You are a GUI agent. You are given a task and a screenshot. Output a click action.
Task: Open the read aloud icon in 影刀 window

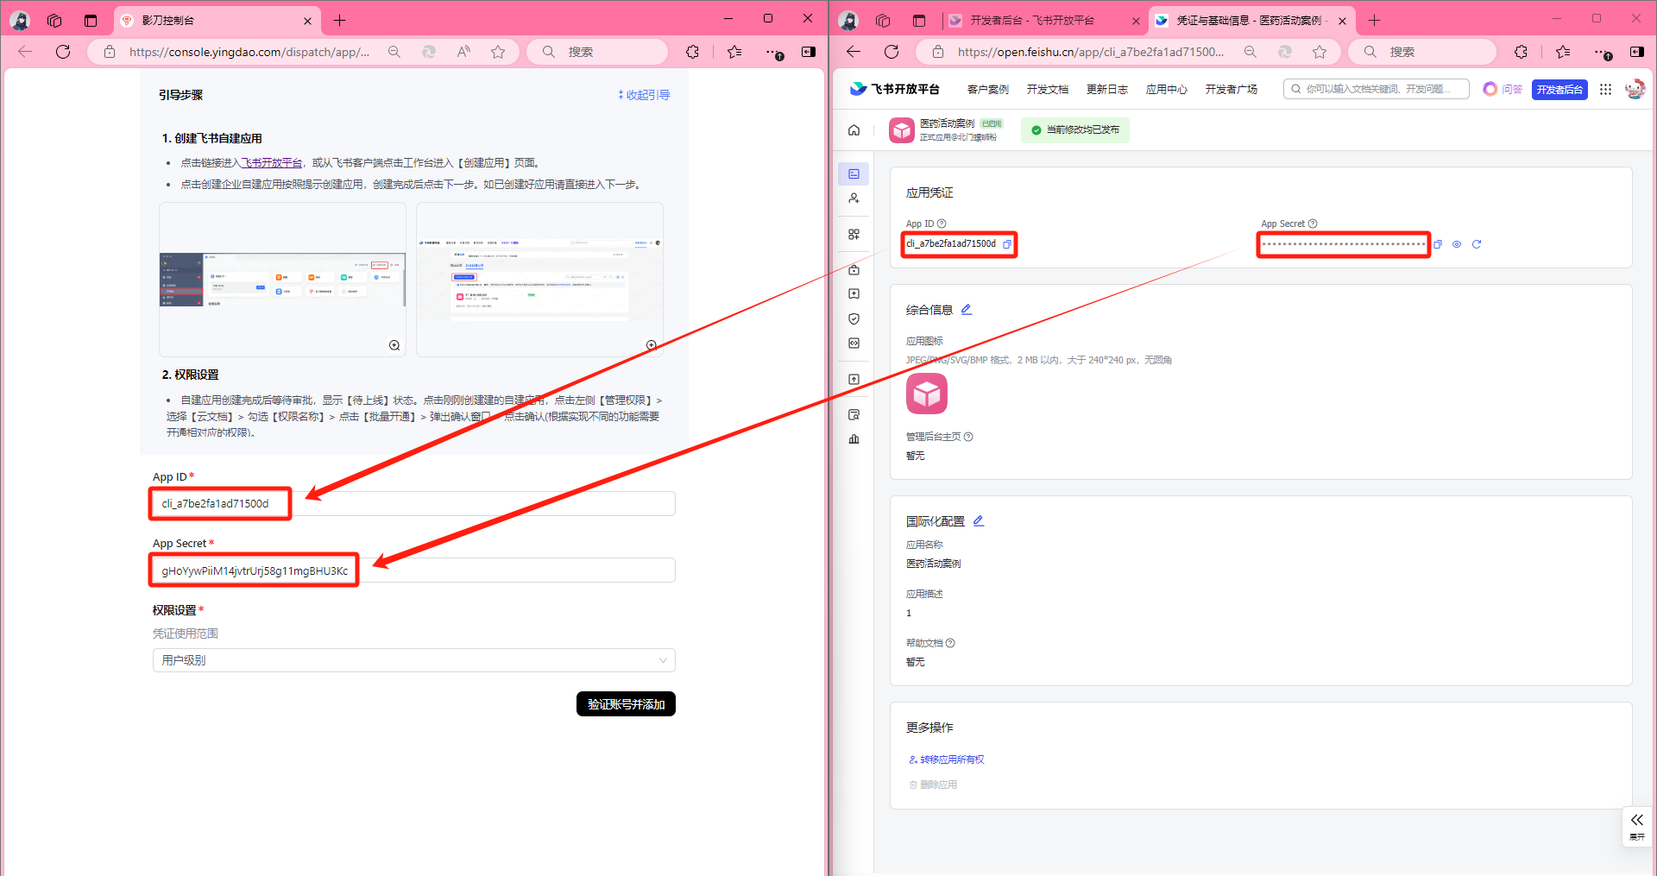[x=463, y=52]
